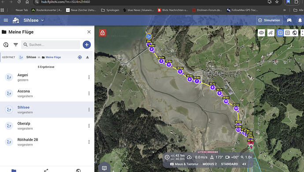Open notifications bell
This screenshot has width=304, height=172.
coord(300,20)
